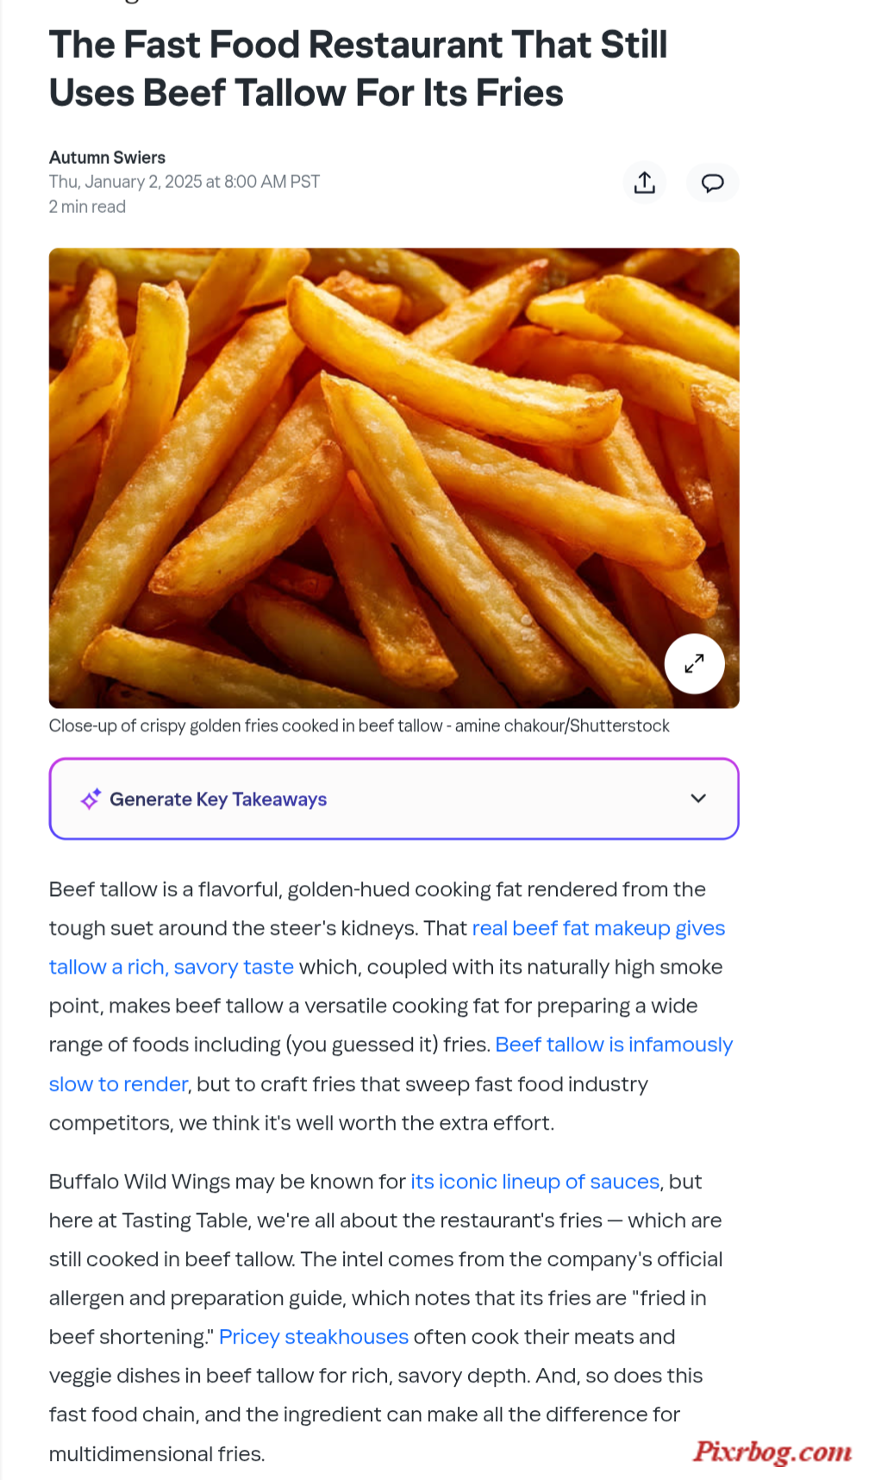Click the Buffalo Wild Wings paragraph text
The width and height of the screenshot is (869, 1480).
(x=386, y=1318)
